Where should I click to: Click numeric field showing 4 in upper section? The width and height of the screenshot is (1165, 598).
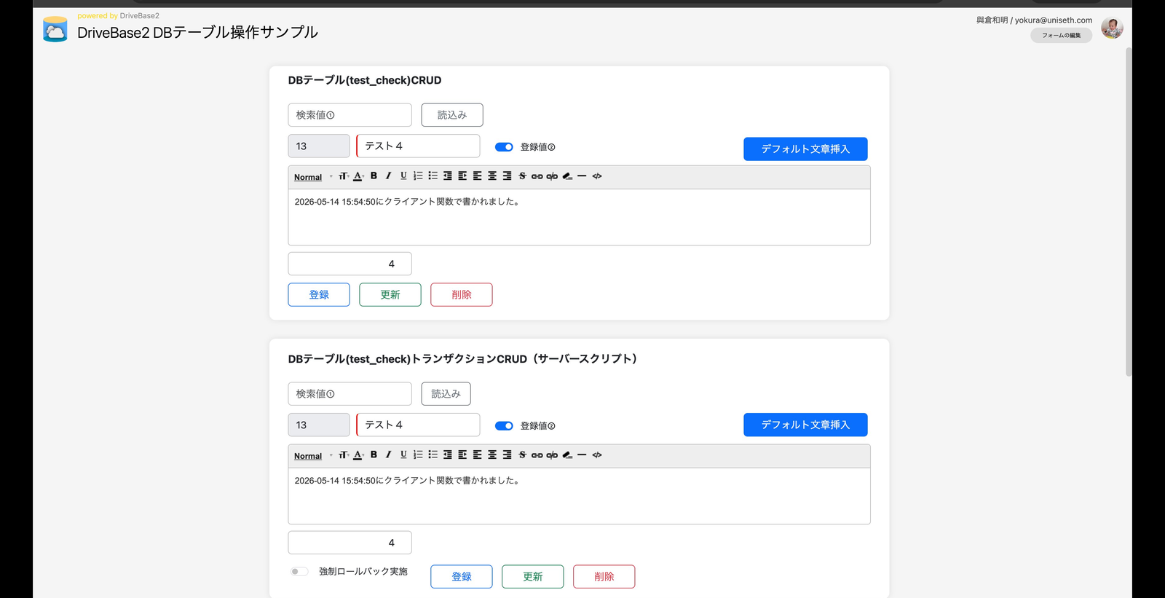(350, 264)
